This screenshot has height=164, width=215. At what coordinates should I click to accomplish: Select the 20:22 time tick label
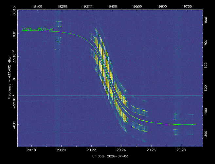click(91, 150)
